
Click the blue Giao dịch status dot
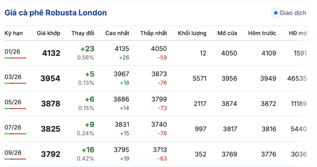coord(276,13)
